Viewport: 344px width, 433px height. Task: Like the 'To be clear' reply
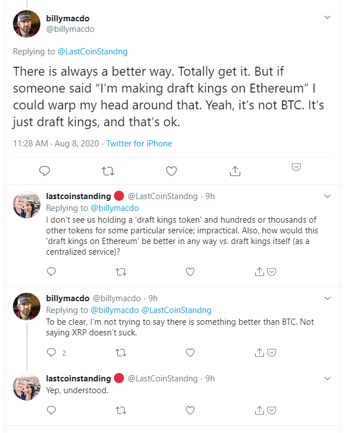coord(190,353)
